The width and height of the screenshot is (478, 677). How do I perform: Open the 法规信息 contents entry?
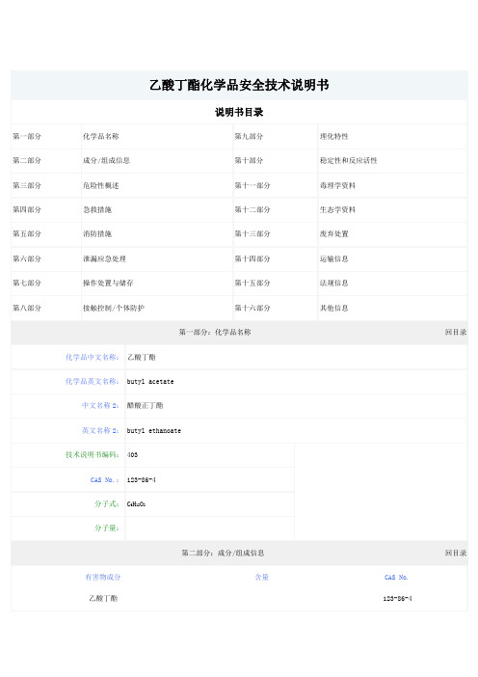(x=333, y=284)
